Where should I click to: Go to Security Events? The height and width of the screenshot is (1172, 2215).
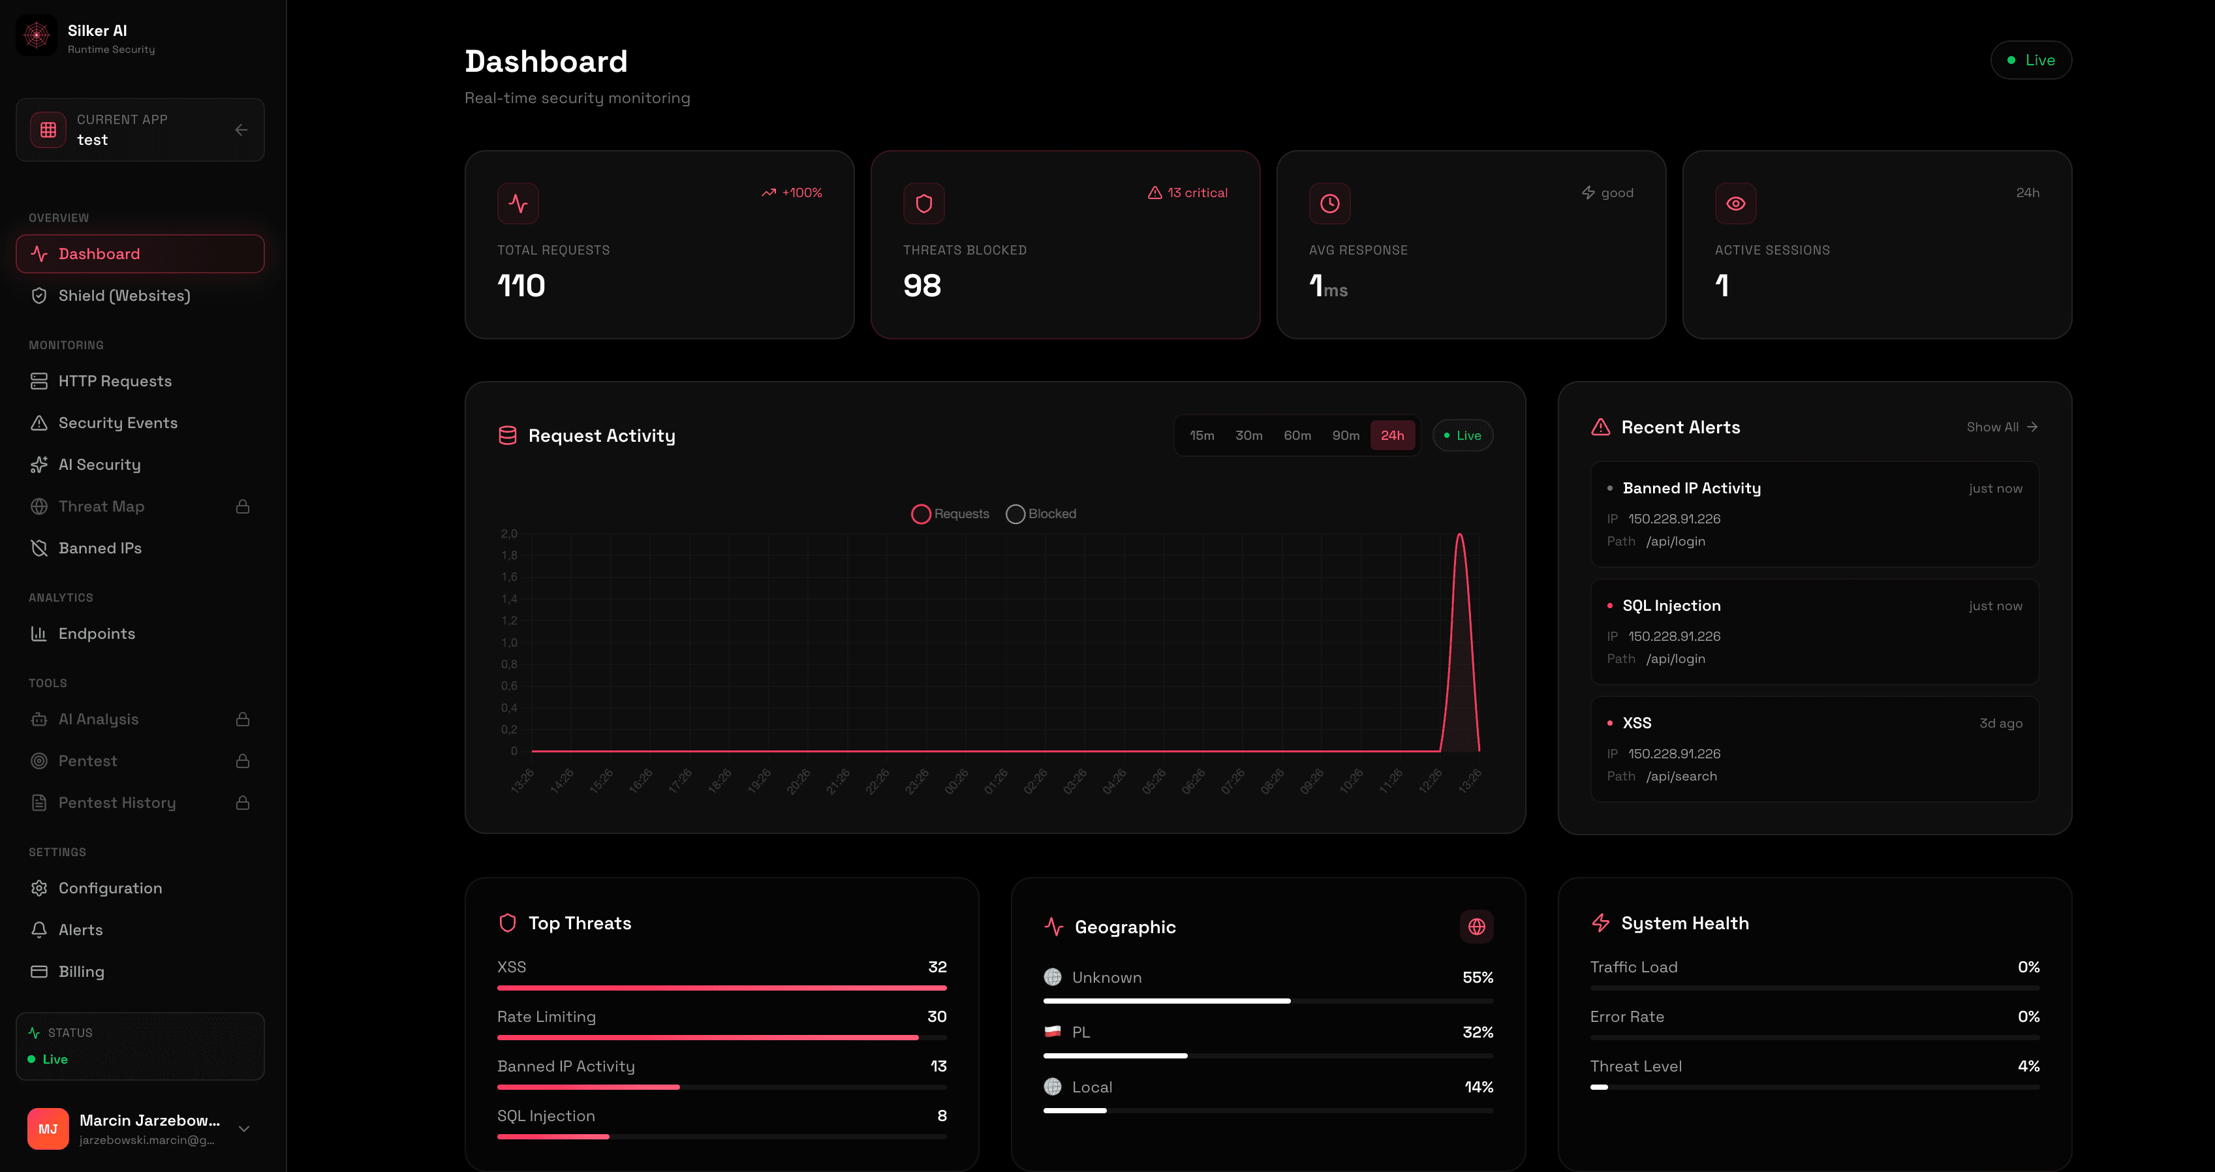point(140,423)
